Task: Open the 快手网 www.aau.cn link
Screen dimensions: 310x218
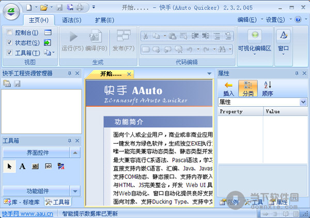Action: pos(27,213)
